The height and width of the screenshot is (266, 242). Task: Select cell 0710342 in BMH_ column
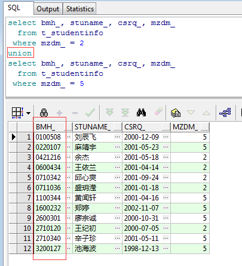point(48,178)
